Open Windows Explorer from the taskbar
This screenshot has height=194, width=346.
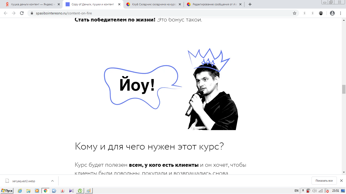pos(28,191)
